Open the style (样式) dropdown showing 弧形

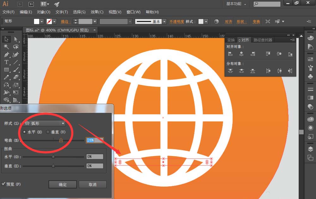pyautogui.click(x=44, y=124)
